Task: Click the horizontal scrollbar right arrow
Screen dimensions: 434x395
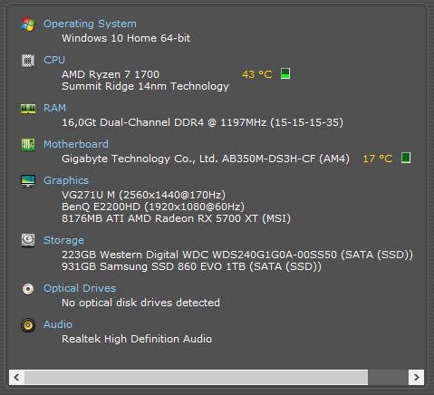Action: pos(417,377)
